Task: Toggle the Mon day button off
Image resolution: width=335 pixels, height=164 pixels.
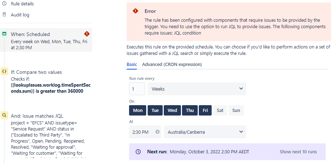Action: click(138, 111)
